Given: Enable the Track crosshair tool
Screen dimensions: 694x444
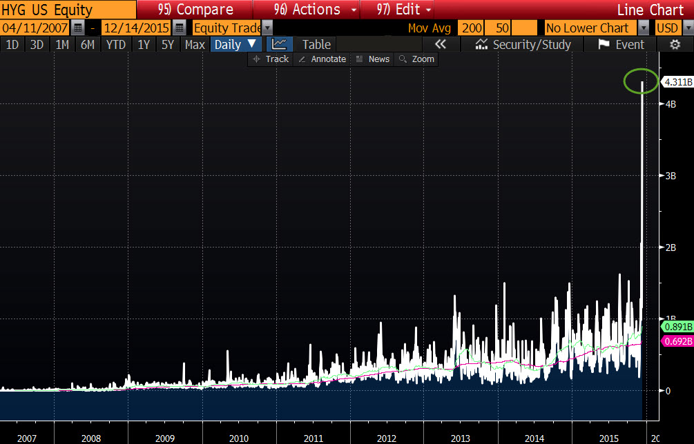Looking at the screenshot, I should coord(271,59).
